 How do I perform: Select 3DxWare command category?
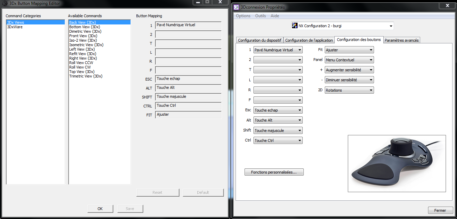click(x=35, y=27)
